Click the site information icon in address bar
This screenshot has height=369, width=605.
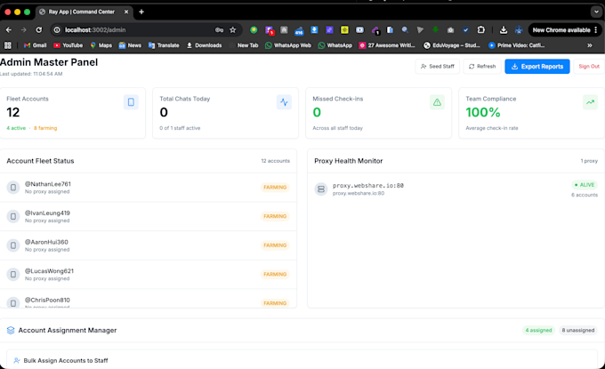(57, 29)
